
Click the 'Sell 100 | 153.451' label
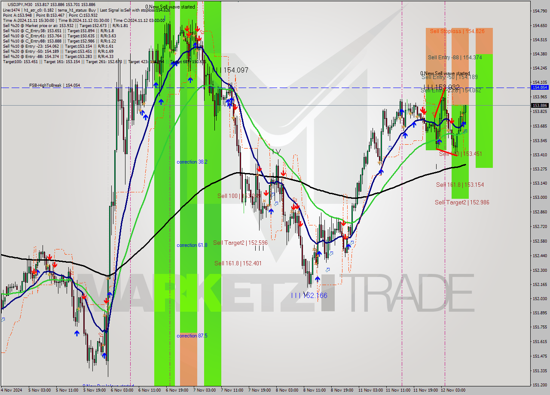point(460,154)
